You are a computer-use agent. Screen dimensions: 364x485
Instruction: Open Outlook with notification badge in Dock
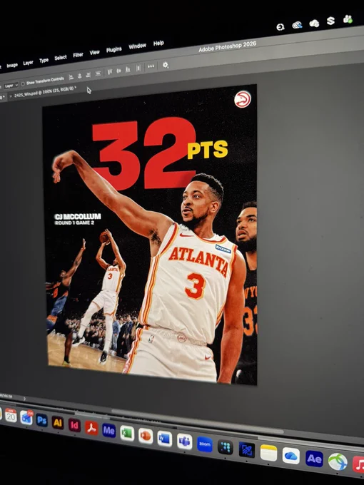tap(26, 417)
